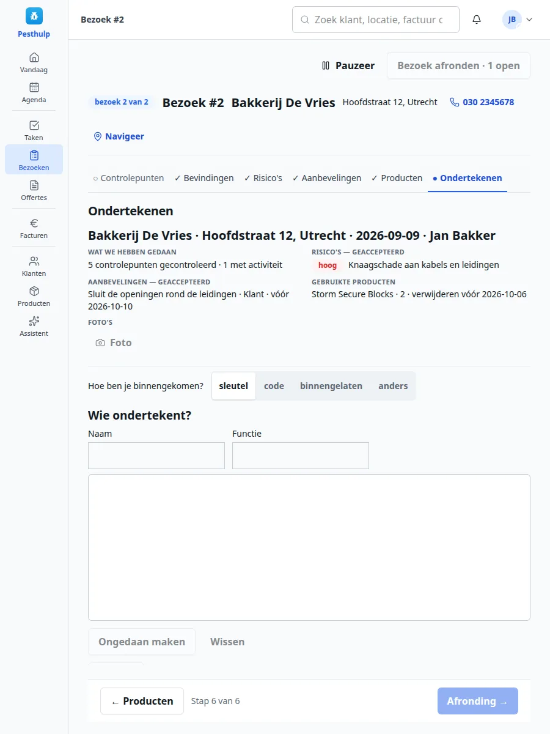Screen dimensions: 550x734
Task: Go back with ← Producten button
Action: pos(142,701)
